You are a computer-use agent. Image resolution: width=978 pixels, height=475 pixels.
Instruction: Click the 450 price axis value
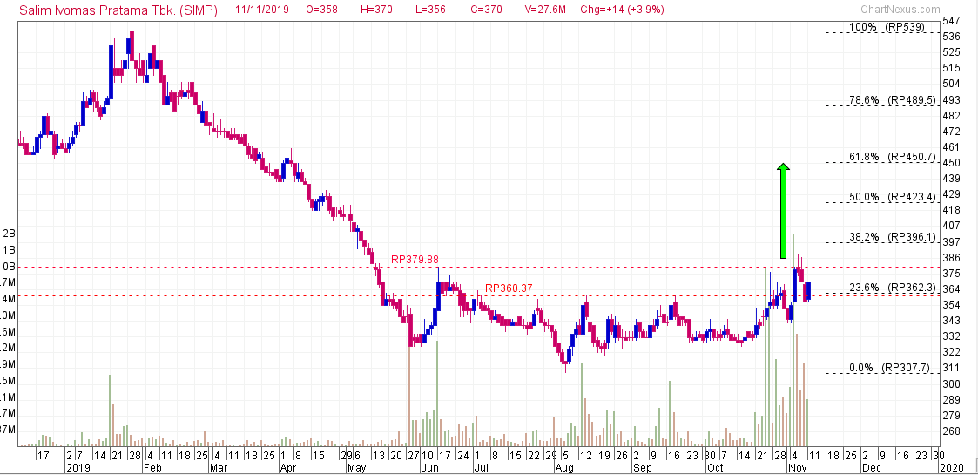point(951,163)
